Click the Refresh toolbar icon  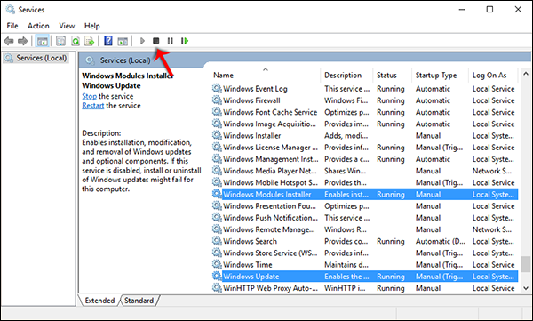[76, 41]
